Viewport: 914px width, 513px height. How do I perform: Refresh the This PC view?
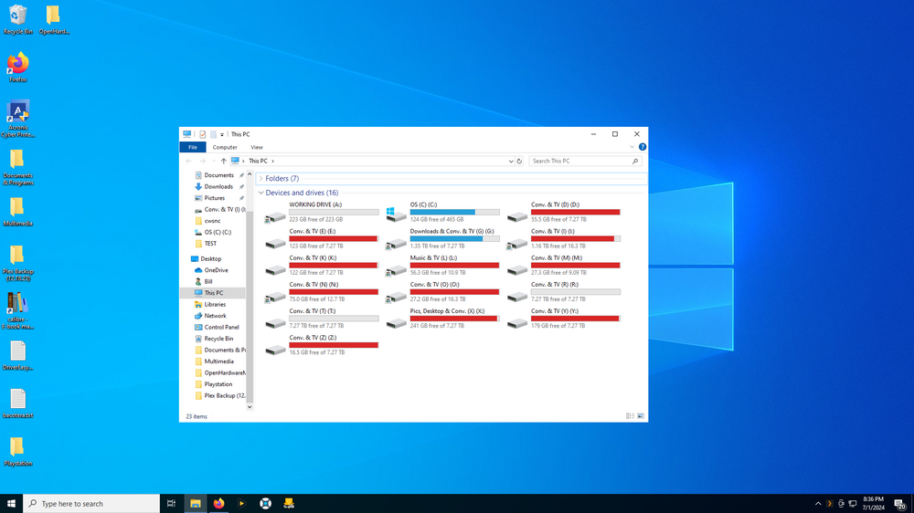point(519,162)
